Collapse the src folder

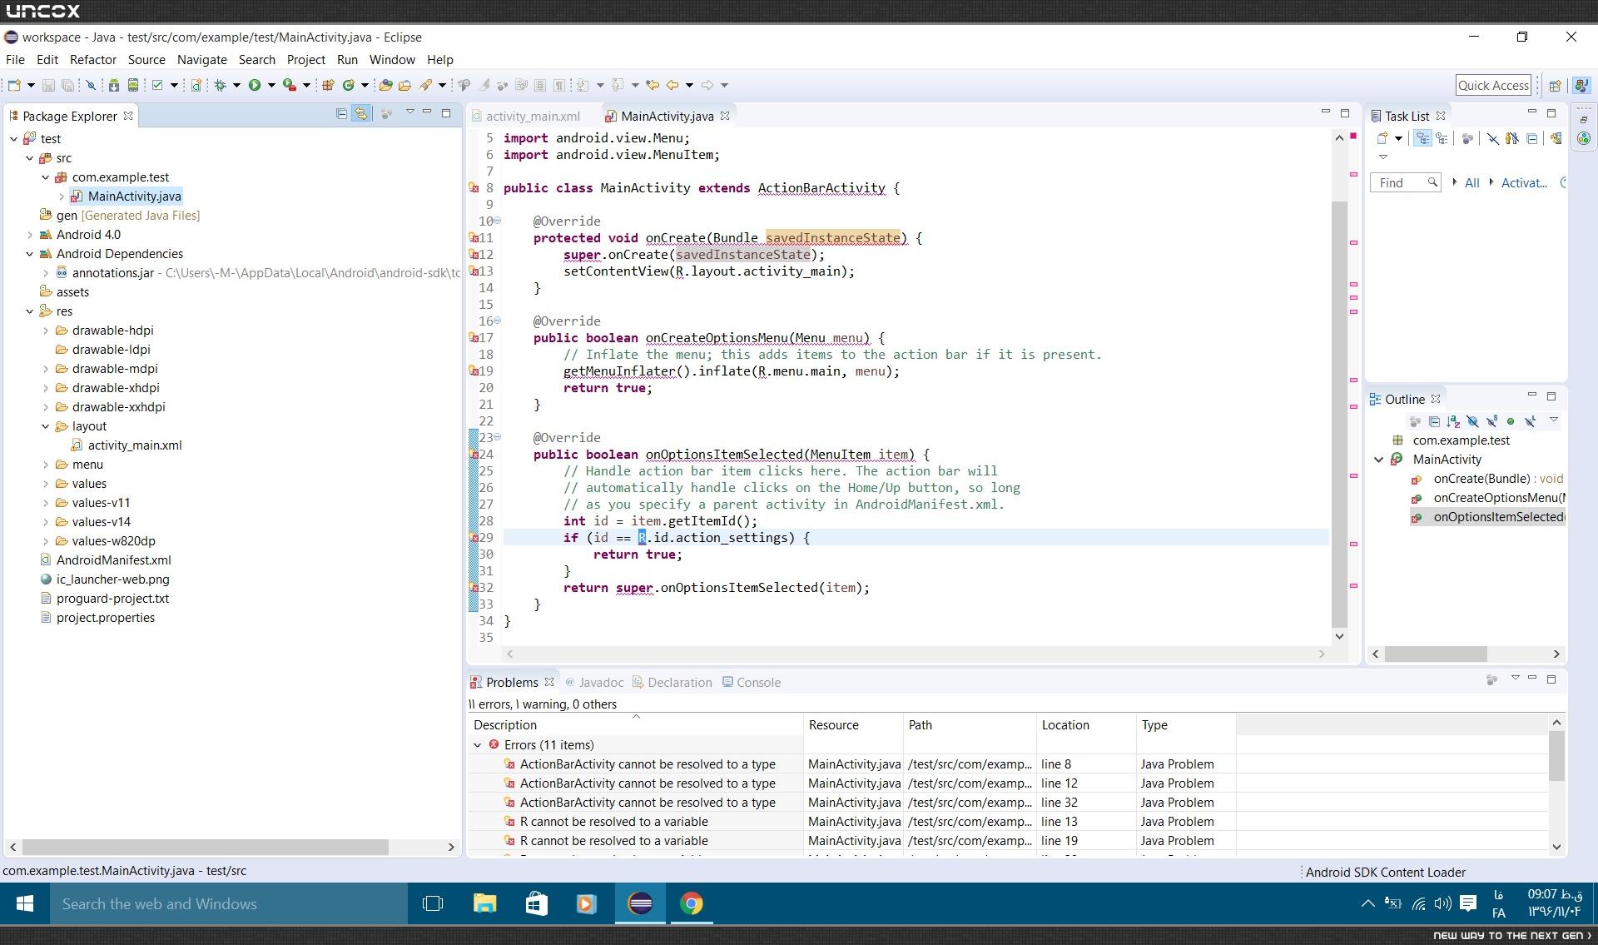[x=29, y=158]
